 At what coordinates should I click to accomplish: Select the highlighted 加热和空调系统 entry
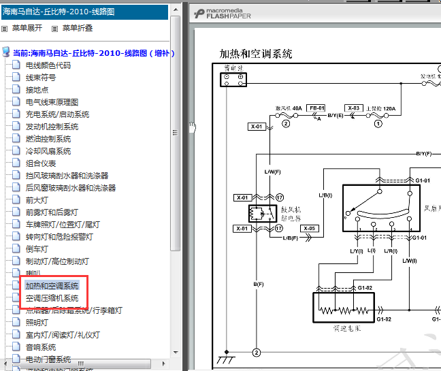[x=52, y=286]
